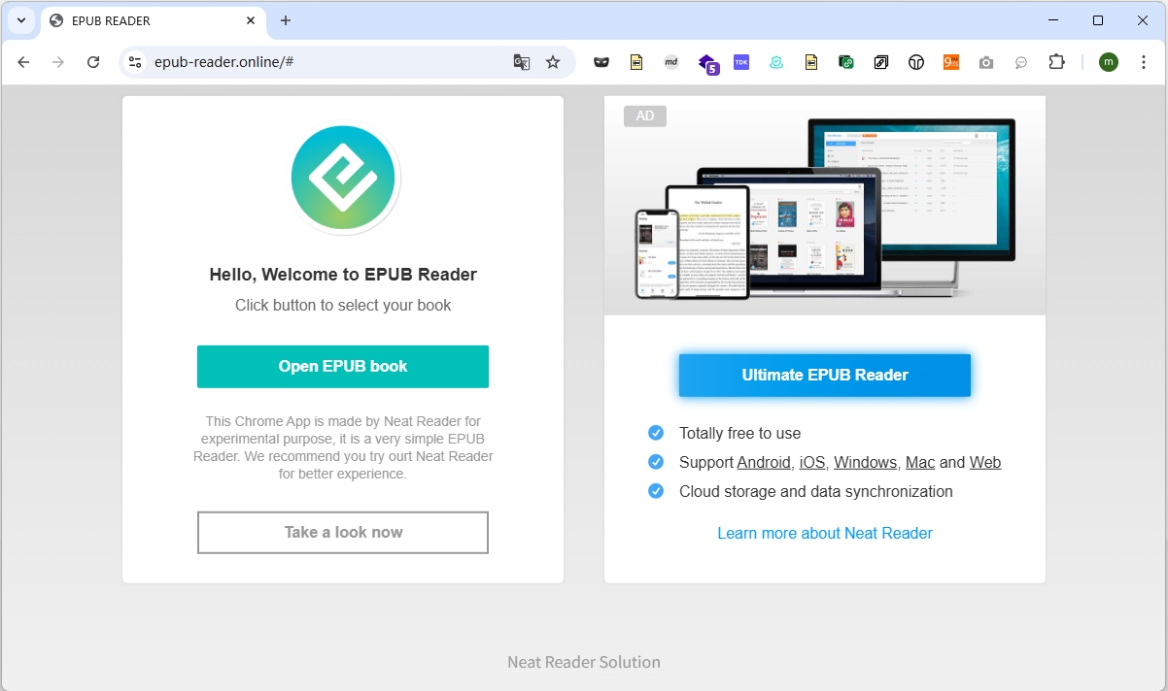Follow the Web platform link

[985, 463]
